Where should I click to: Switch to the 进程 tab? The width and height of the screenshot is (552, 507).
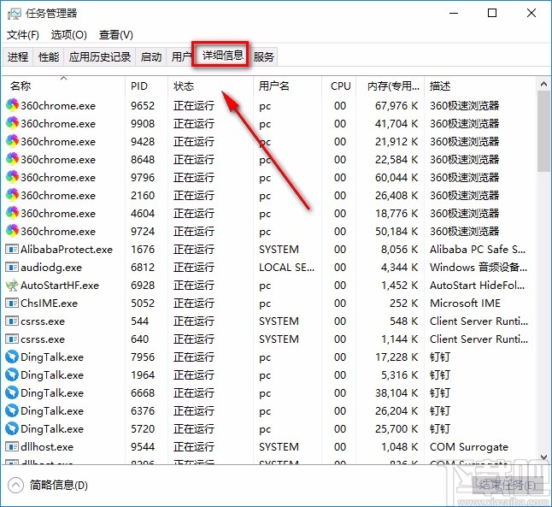[x=18, y=56]
